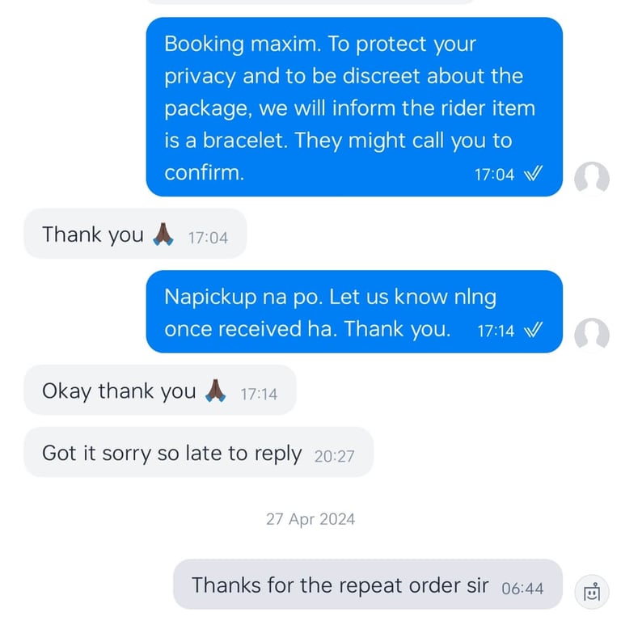Tap the 27 Apr 2024 date separator
The width and height of the screenshot is (621, 621).
coord(310,519)
